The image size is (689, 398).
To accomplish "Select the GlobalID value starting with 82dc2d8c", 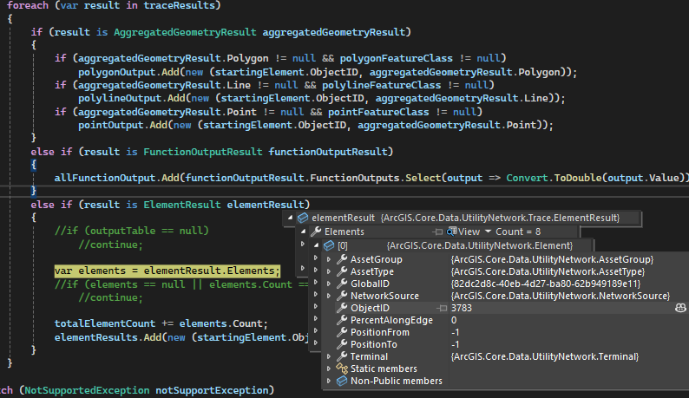I will click(546, 284).
